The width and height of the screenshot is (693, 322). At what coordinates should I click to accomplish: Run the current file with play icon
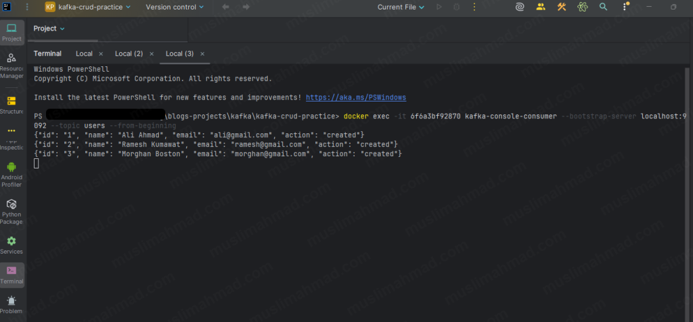point(439,7)
